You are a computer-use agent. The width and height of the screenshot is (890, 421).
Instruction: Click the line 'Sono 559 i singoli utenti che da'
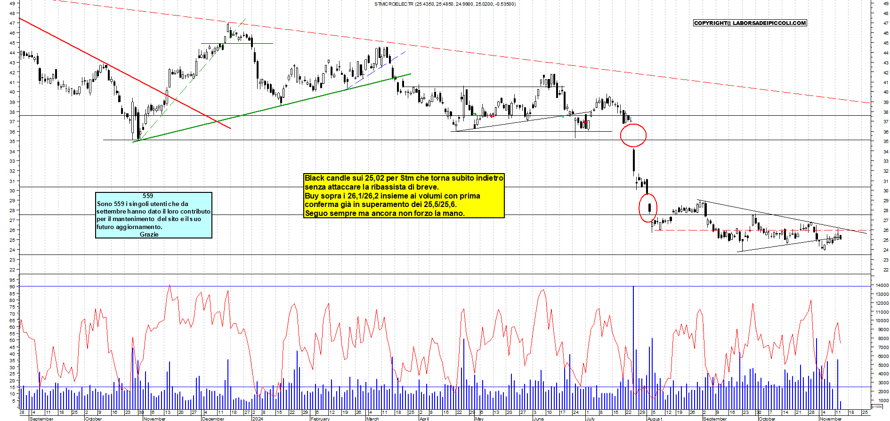(x=143, y=204)
